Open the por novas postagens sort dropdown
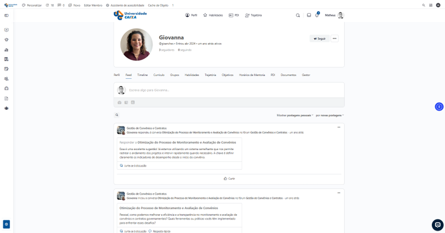445x233 pixels. pos(329,115)
